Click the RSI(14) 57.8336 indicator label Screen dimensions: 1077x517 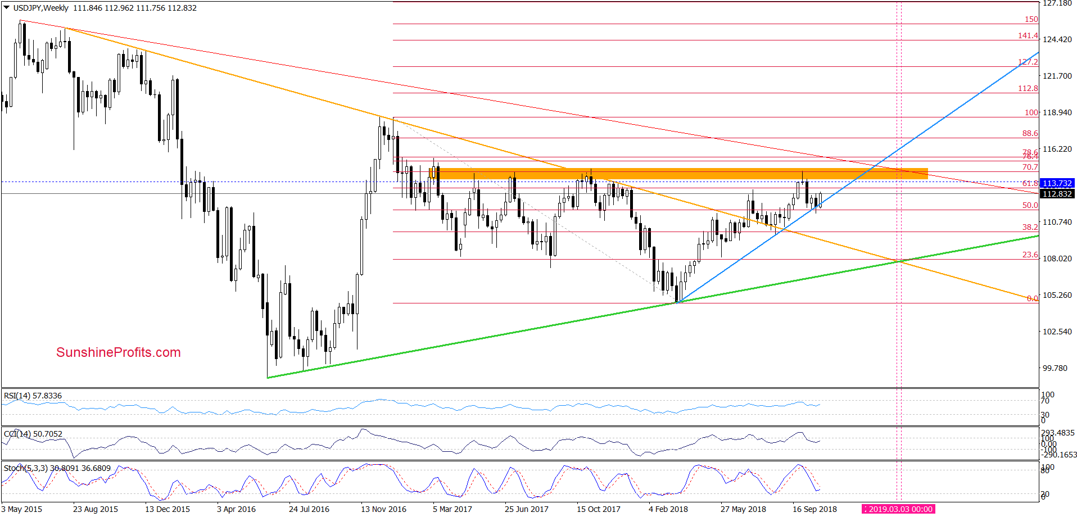coord(33,396)
